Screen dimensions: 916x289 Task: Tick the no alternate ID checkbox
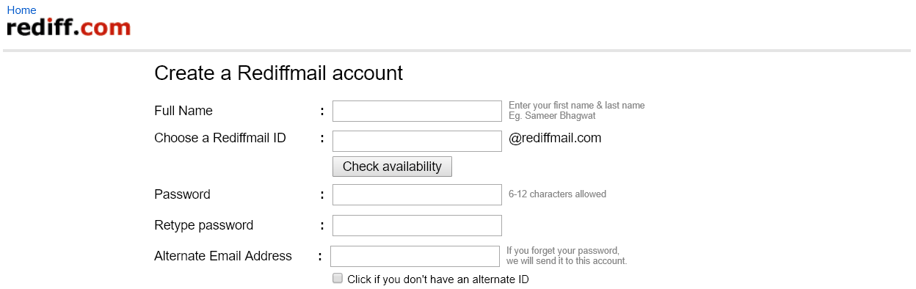tap(338, 278)
